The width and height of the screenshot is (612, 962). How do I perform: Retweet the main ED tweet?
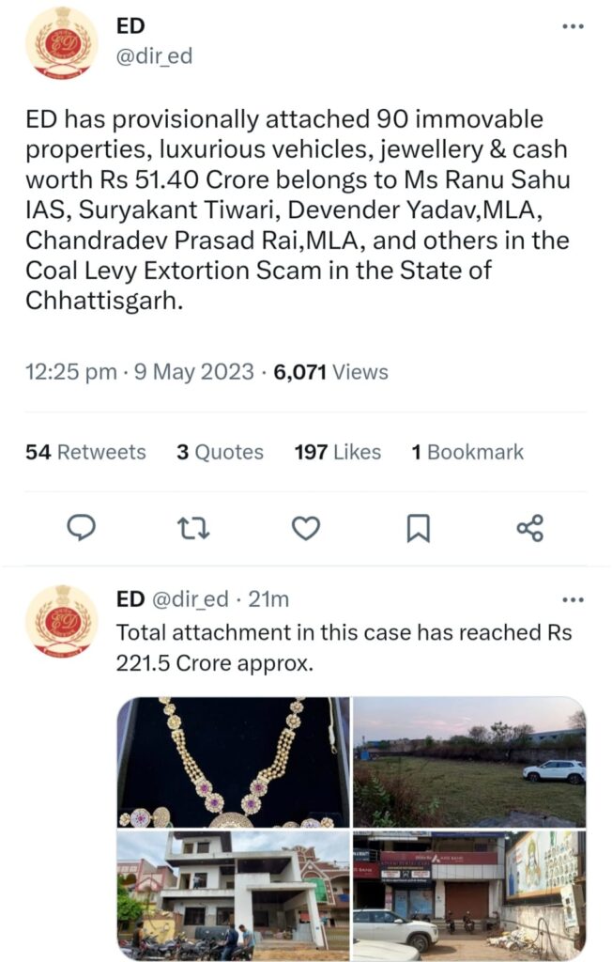193,529
